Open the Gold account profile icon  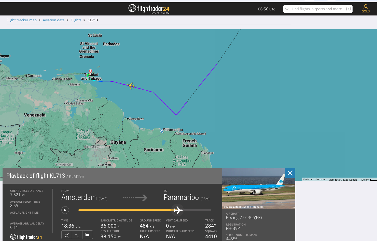click(x=366, y=9)
